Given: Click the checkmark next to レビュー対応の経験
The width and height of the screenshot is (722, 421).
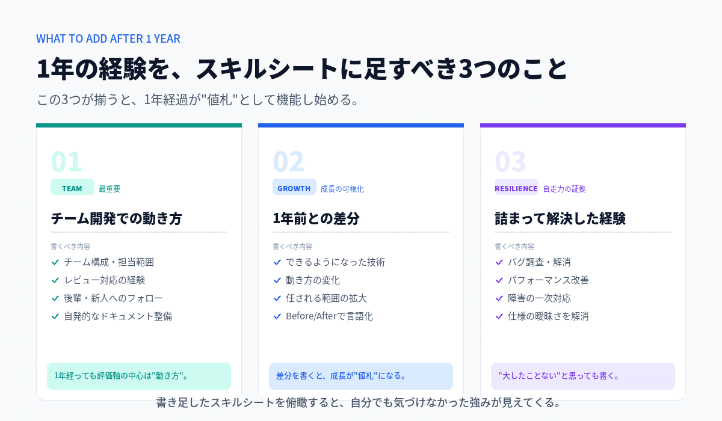Looking at the screenshot, I should tap(55, 280).
